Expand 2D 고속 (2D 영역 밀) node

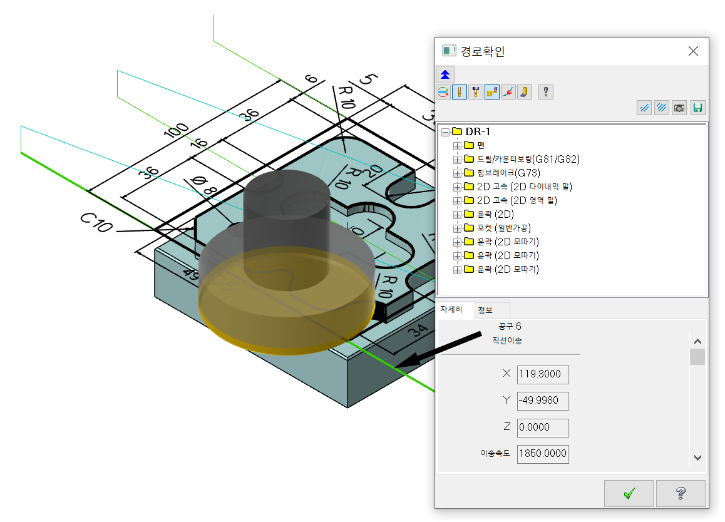(x=457, y=201)
